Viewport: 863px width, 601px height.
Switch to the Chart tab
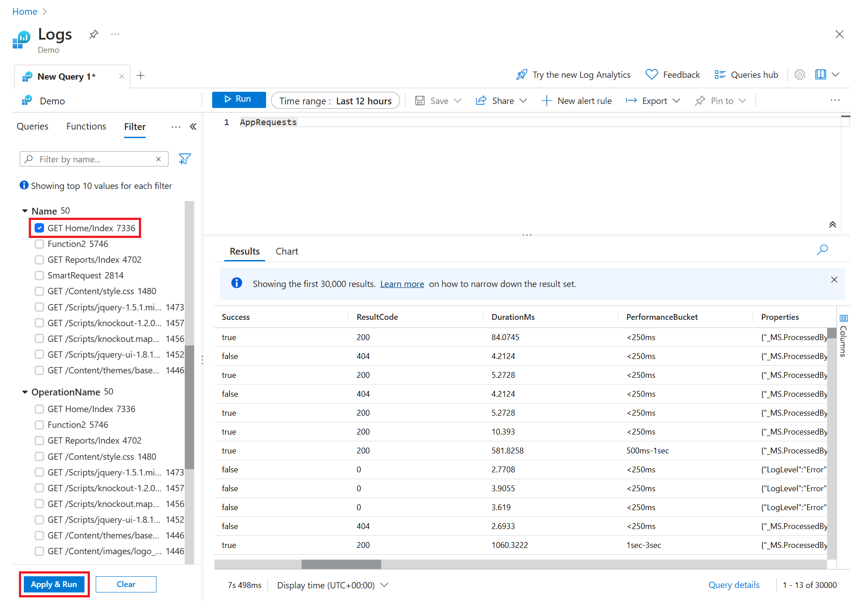[287, 251]
